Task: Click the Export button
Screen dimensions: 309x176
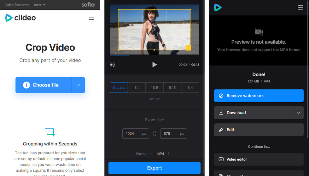Action: 154,168
